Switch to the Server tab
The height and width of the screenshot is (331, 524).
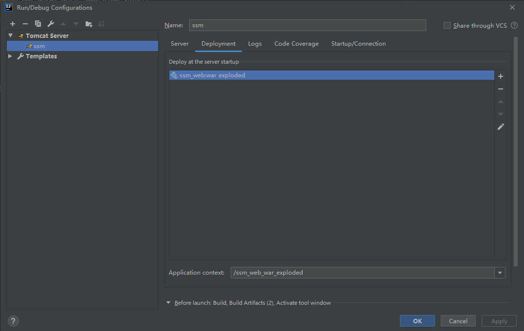click(x=180, y=44)
